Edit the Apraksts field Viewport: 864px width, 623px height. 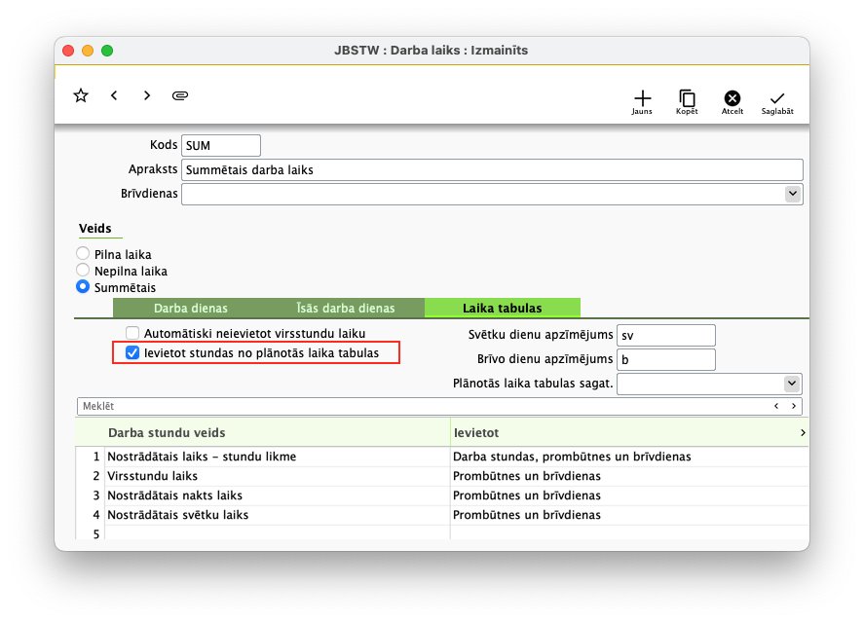[492, 169]
